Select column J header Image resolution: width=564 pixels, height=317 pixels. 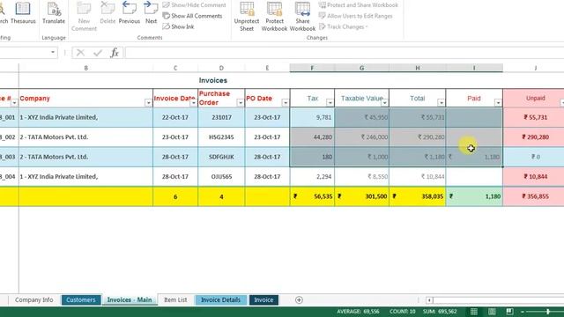point(535,68)
